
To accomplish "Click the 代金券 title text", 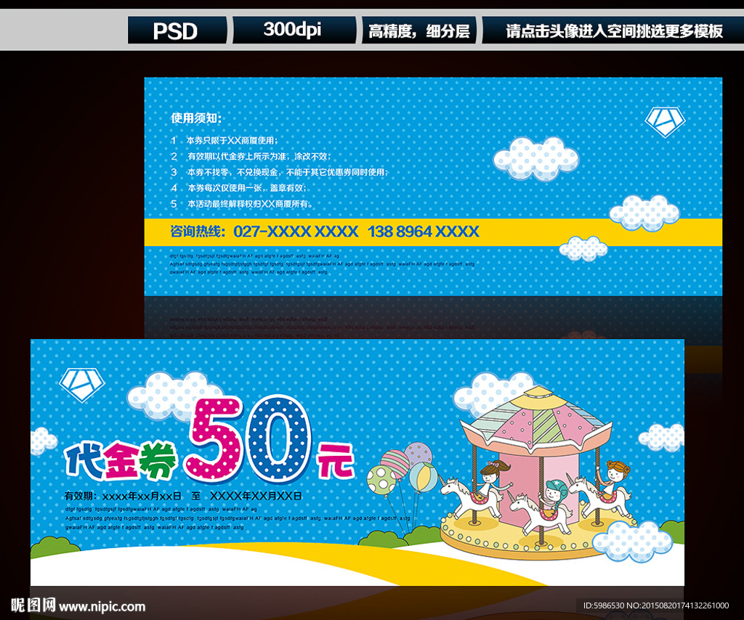I will [121, 461].
